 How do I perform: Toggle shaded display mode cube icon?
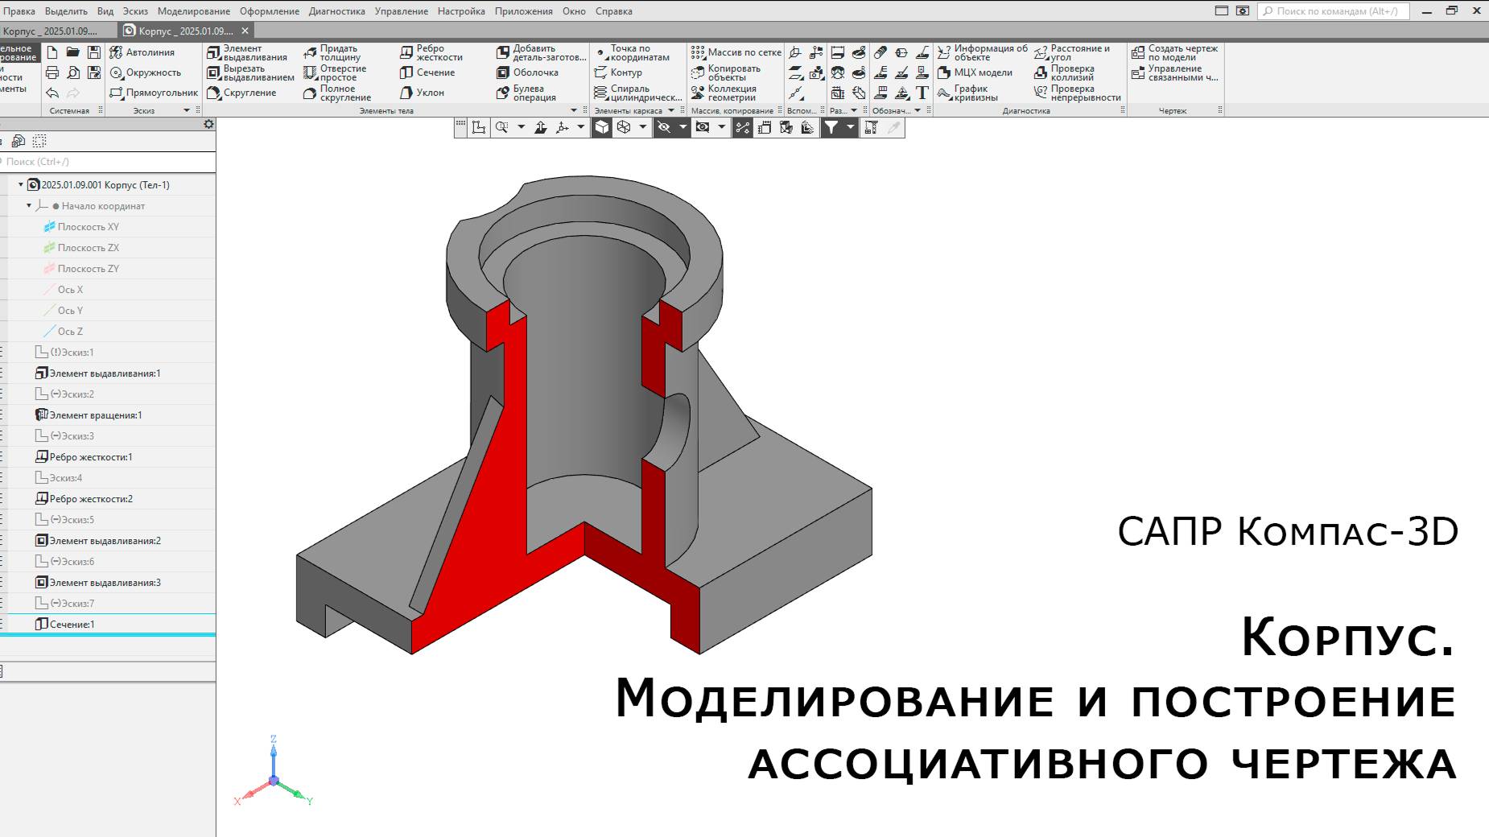point(600,126)
